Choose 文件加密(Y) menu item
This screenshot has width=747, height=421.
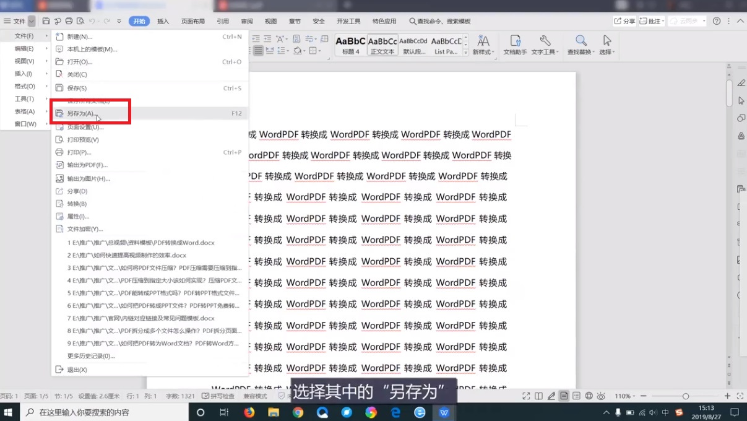point(150,229)
